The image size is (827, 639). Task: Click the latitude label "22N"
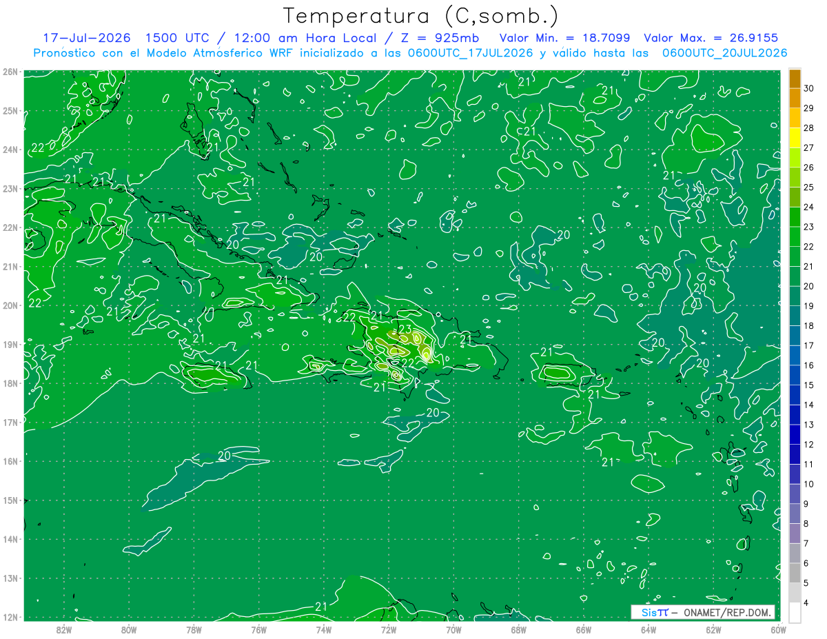[10, 227]
